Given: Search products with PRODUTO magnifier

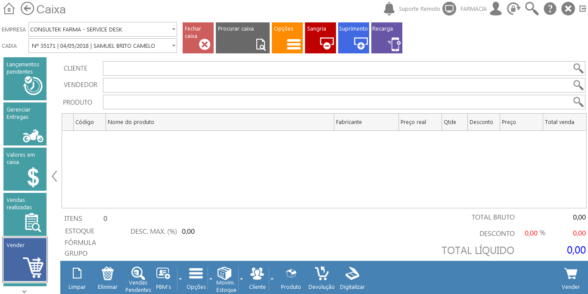Looking at the screenshot, I should point(578,102).
